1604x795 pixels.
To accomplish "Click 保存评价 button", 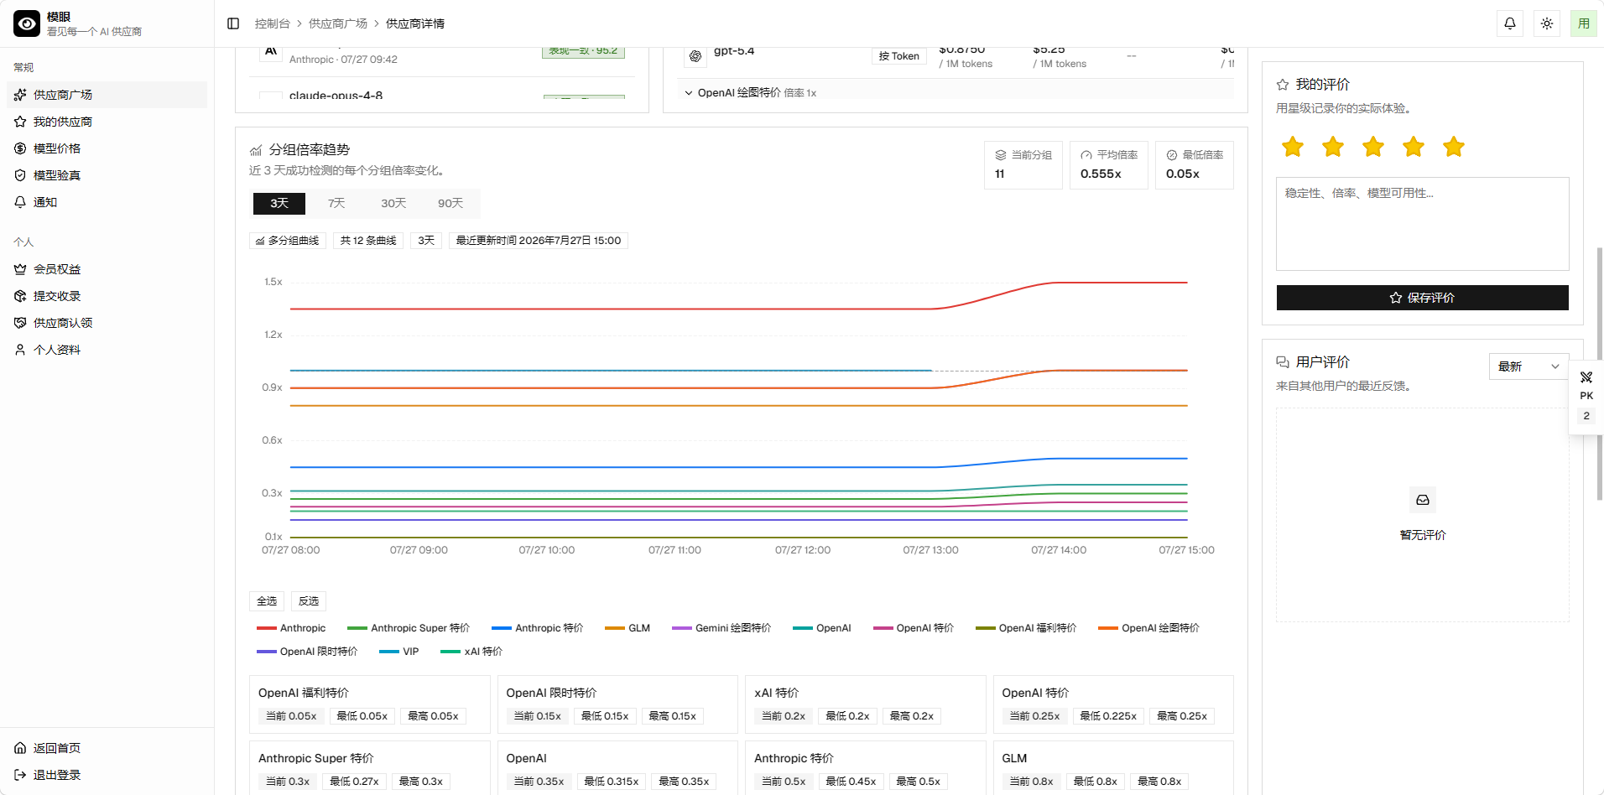I will click(1422, 298).
